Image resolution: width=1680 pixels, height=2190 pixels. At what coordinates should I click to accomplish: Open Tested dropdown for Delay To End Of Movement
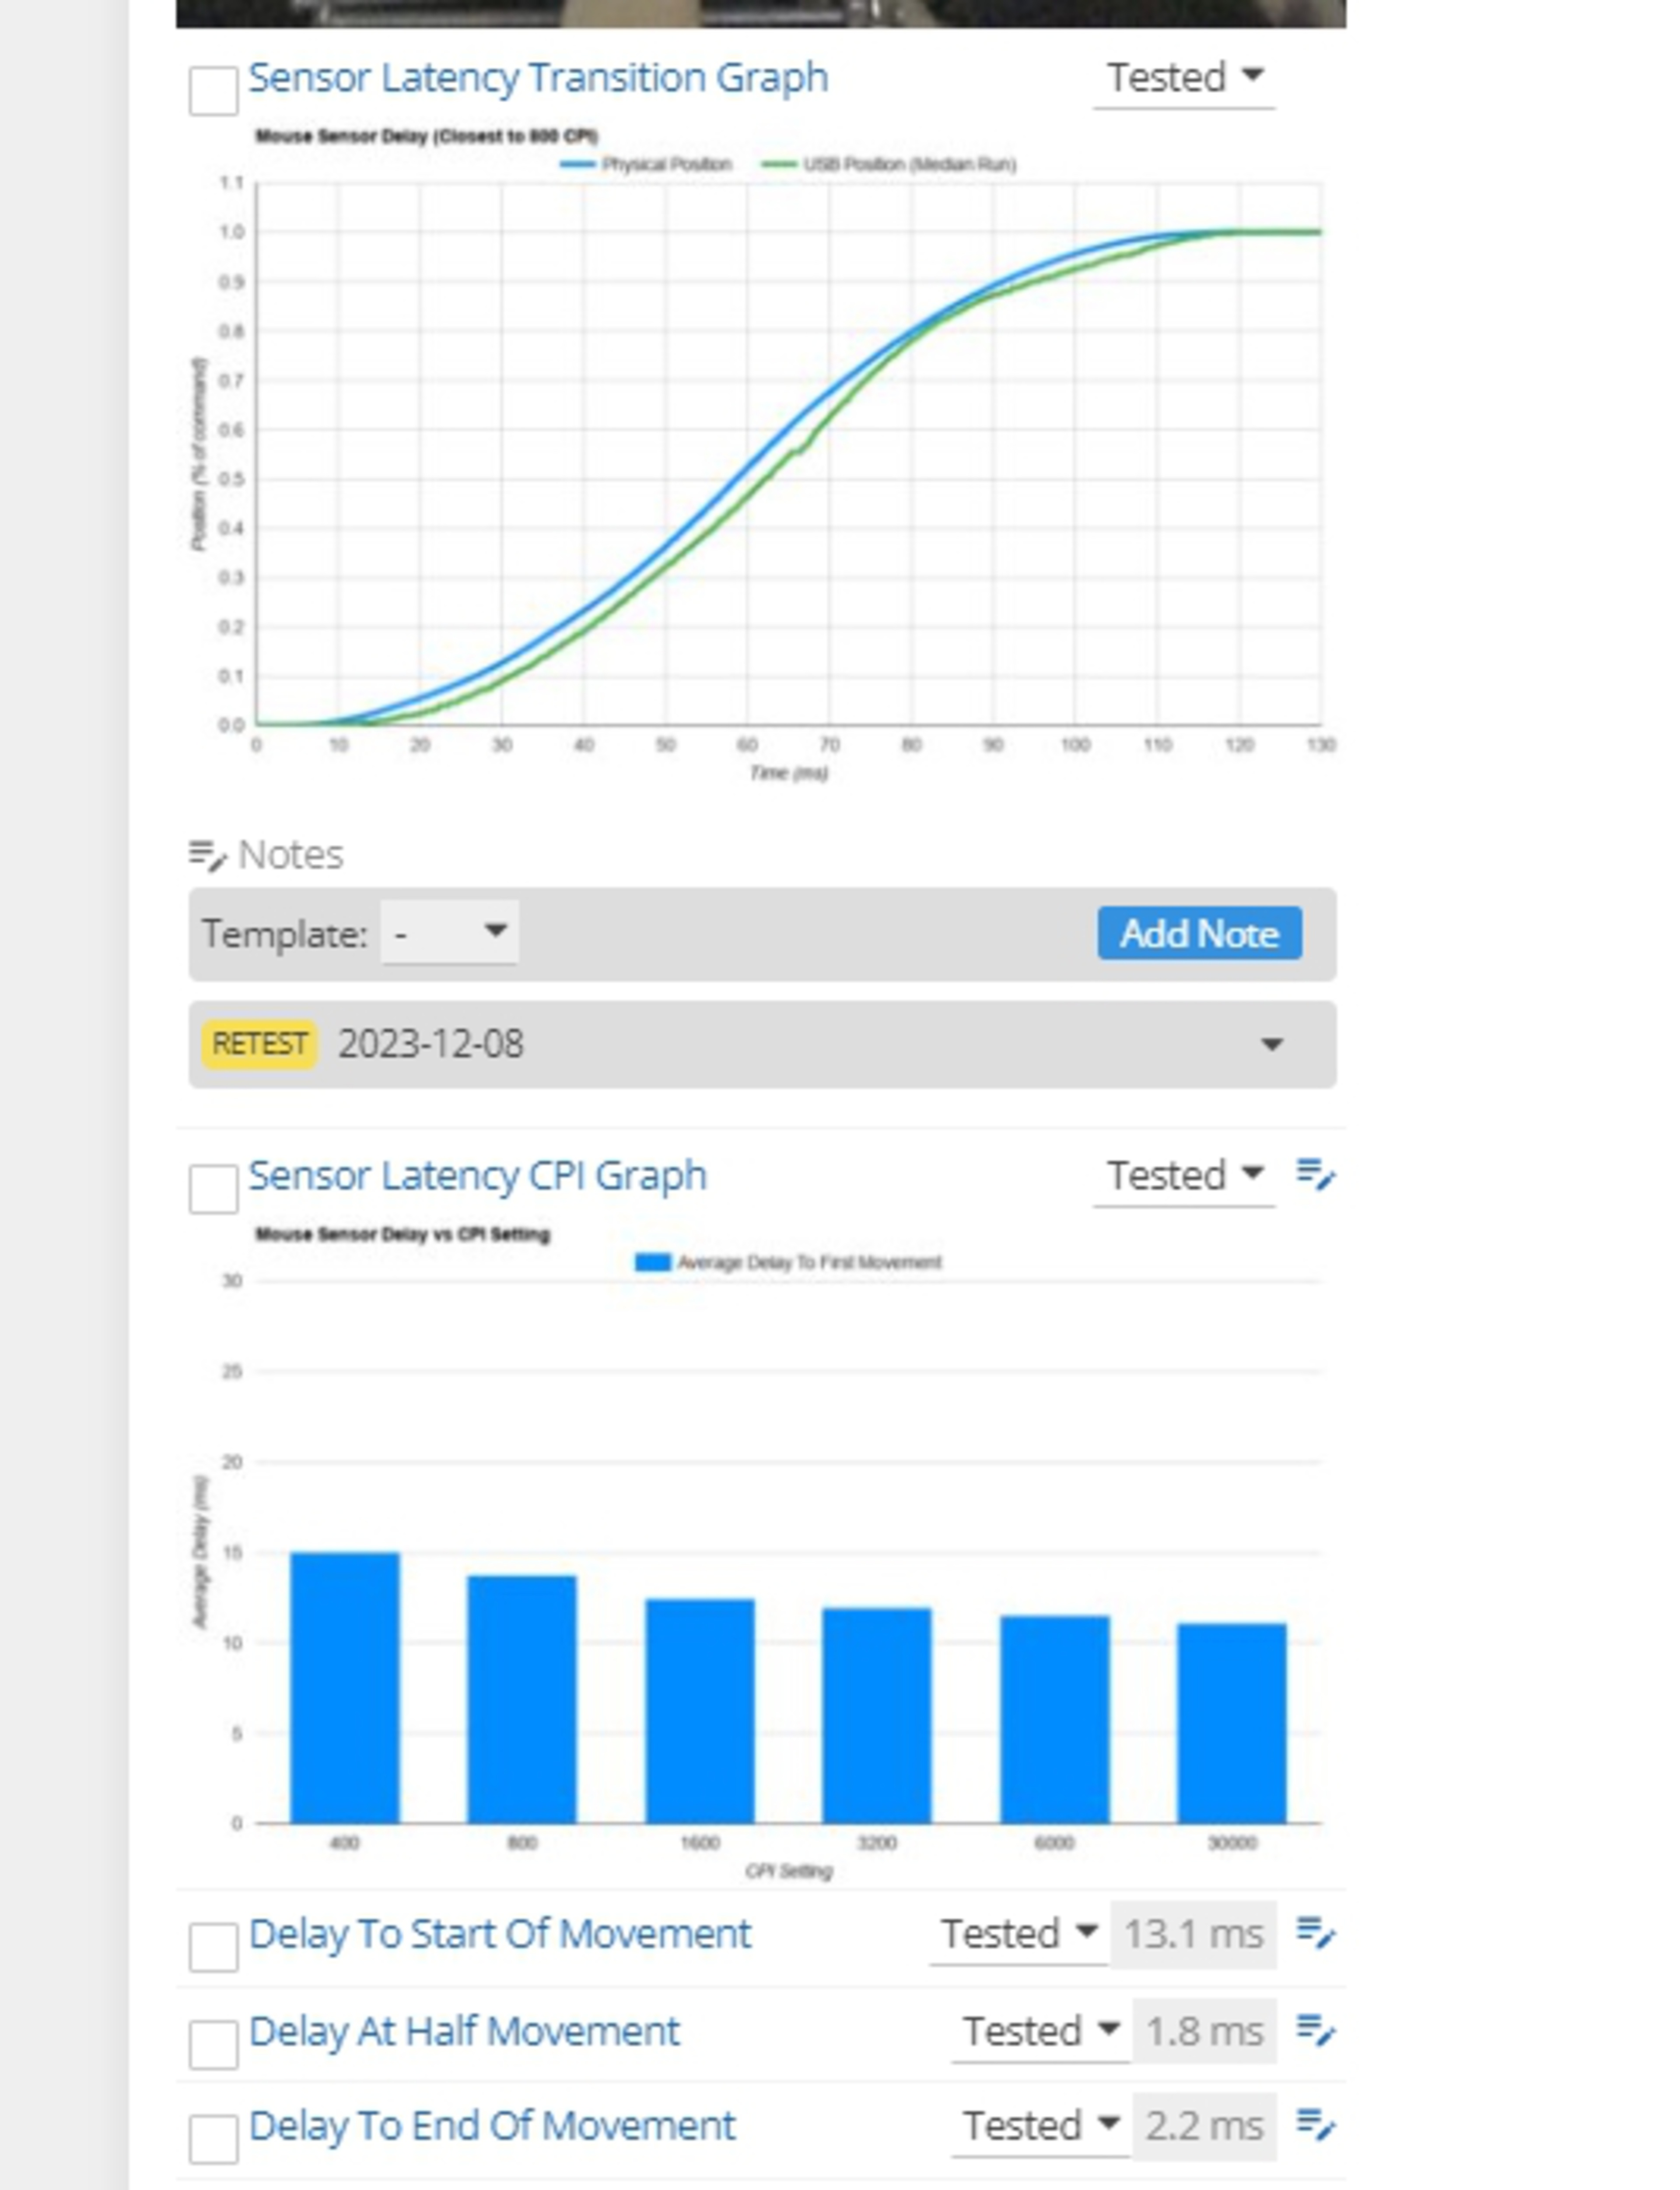[1041, 2126]
